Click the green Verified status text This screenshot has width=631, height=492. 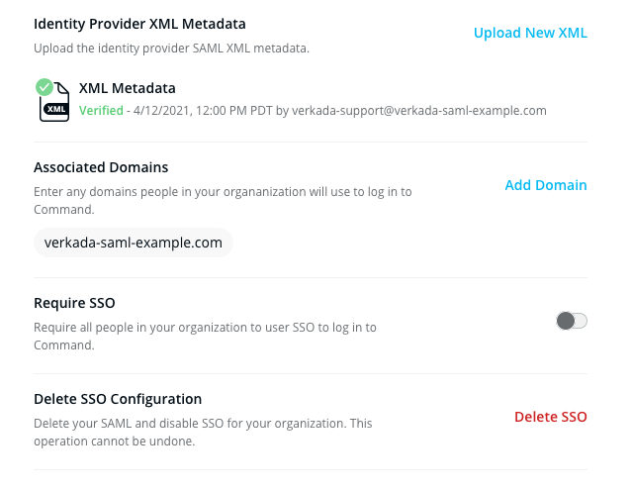[x=102, y=111]
